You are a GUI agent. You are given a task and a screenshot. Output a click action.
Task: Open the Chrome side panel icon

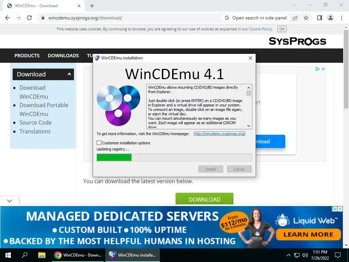[x=320, y=18]
